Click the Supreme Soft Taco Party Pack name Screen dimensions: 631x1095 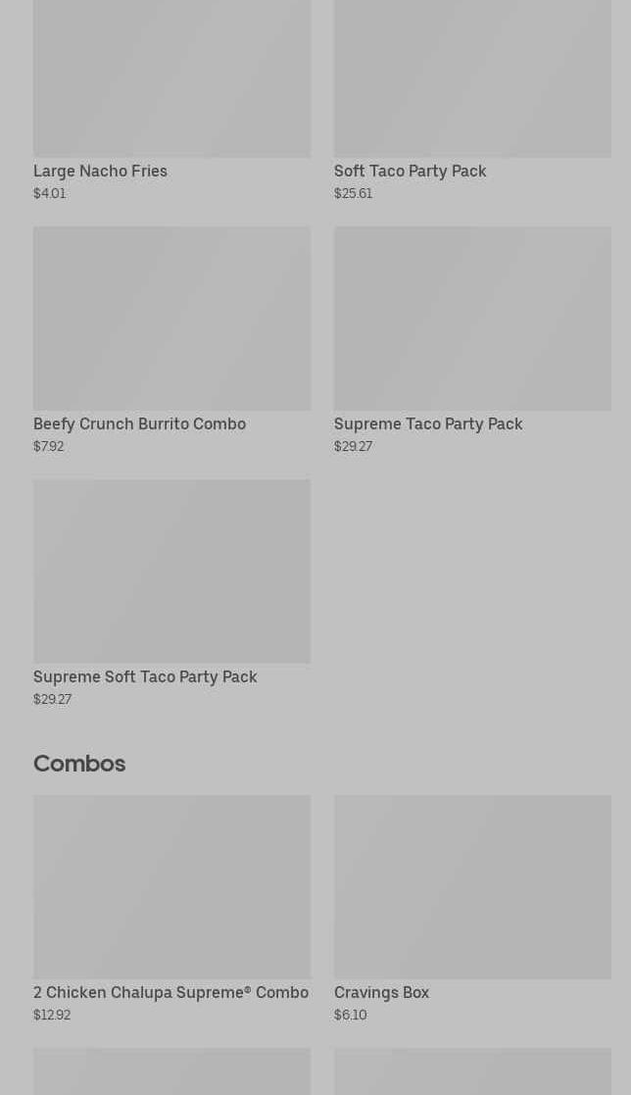pos(145,676)
